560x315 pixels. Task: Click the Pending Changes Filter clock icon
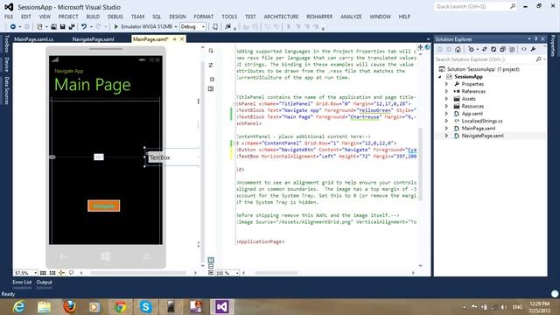[471, 49]
